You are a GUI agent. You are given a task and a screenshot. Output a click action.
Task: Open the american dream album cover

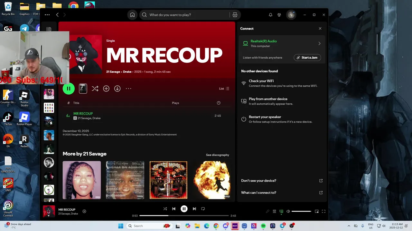[x=125, y=180]
